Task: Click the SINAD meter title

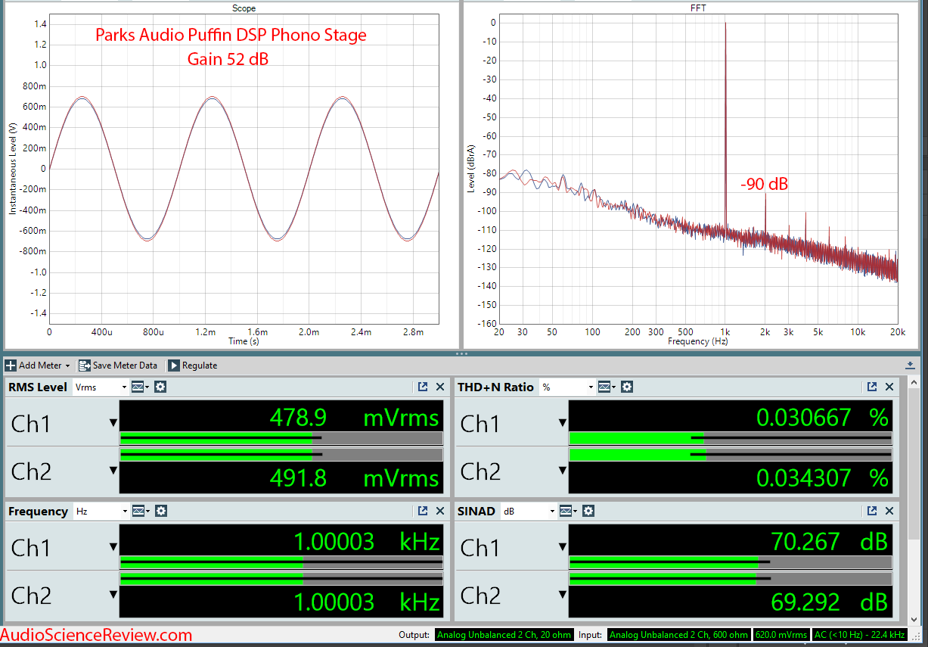Action: pyautogui.click(x=476, y=511)
